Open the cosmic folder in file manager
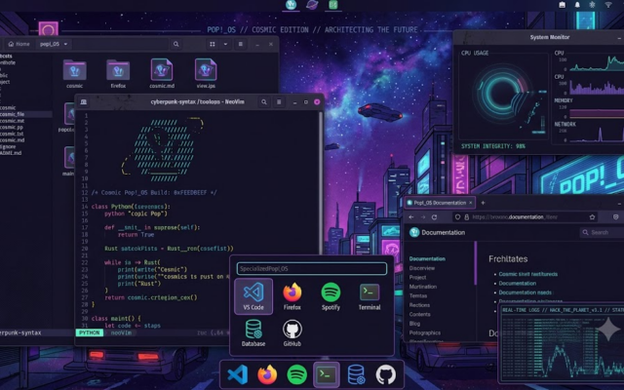Image resolution: width=624 pixels, height=390 pixels. 74,74
